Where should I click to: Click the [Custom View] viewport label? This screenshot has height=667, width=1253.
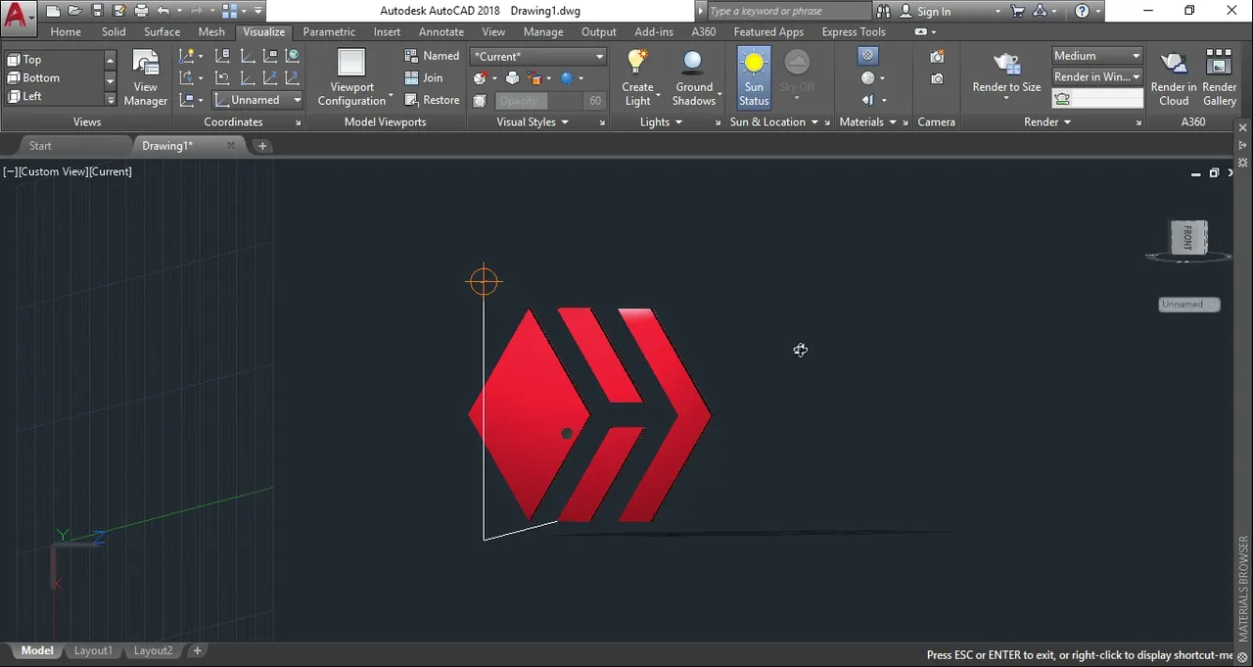(53, 171)
